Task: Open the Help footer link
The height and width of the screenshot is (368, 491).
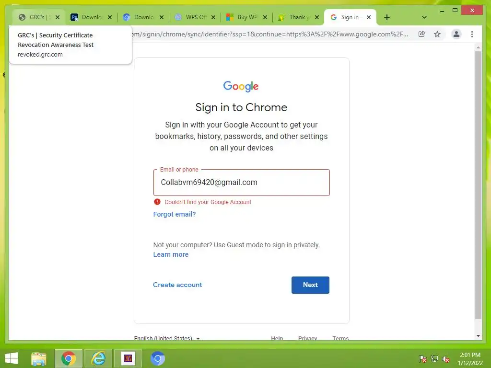Action: pos(277,338)
